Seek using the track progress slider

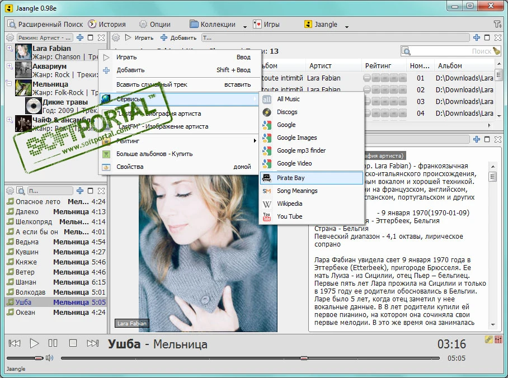pos(250,358)
